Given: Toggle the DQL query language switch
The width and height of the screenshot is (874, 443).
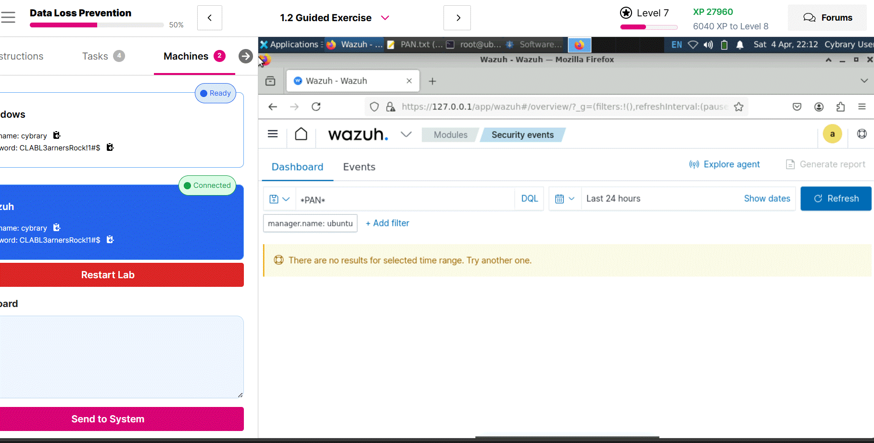Looking at the screenshot, I should [530, 198].
